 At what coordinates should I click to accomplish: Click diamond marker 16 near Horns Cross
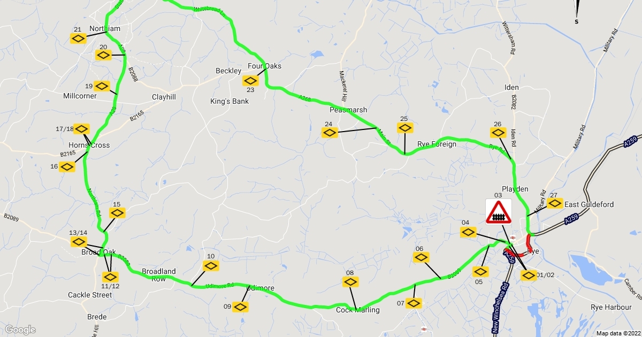(67, 167)
